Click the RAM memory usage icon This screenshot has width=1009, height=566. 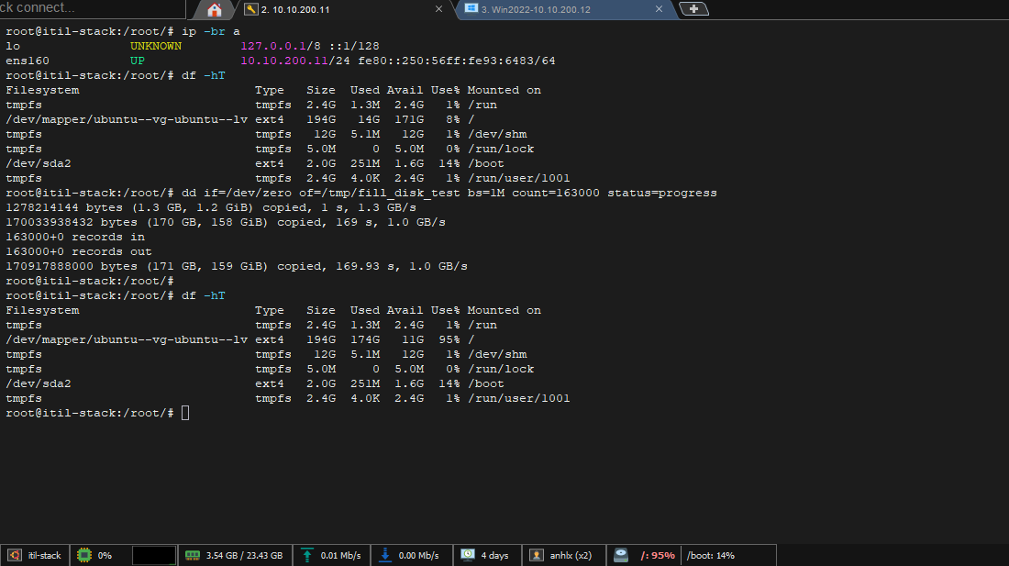pos(193,555)
